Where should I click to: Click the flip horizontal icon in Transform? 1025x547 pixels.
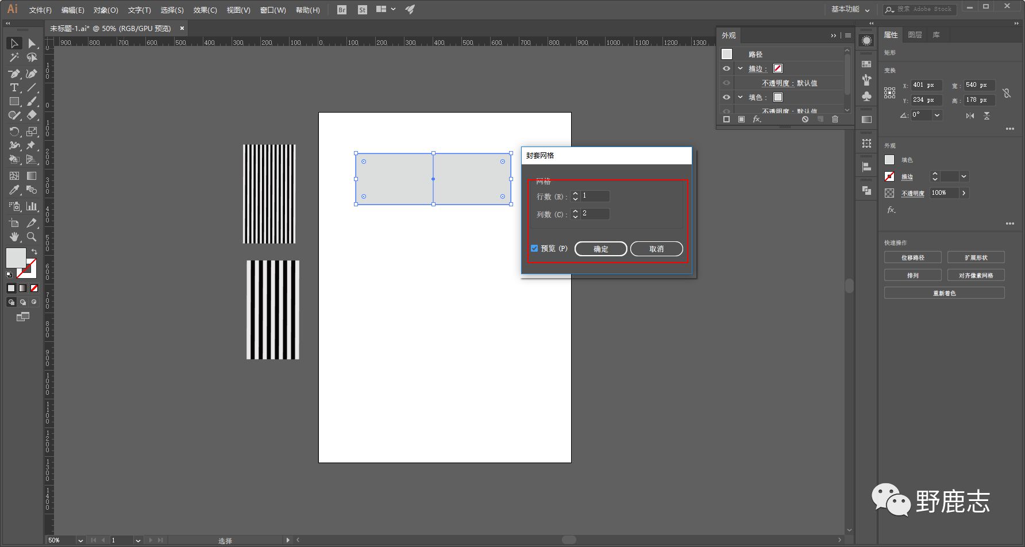pos(970,115)
